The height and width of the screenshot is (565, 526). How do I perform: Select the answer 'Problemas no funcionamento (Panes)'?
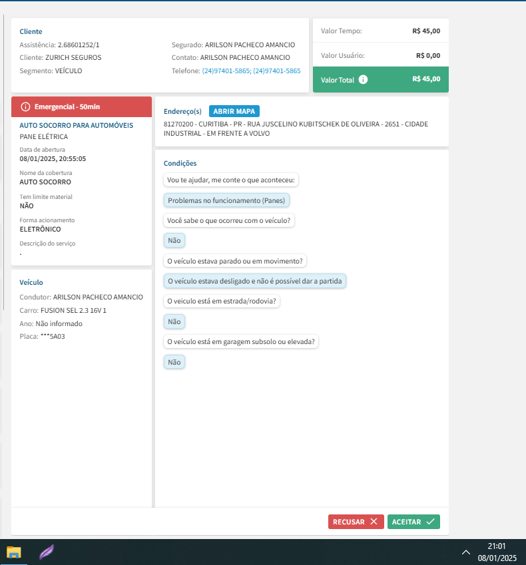click(x=226, y=200)
